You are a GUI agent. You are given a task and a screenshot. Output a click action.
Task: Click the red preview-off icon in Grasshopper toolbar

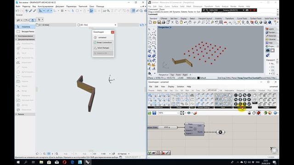[259, 113]
